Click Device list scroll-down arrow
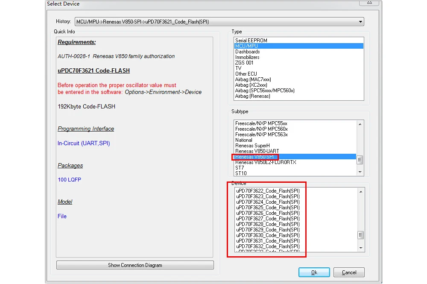This screenshot has height=284, width=427. [x=360, y=248]
